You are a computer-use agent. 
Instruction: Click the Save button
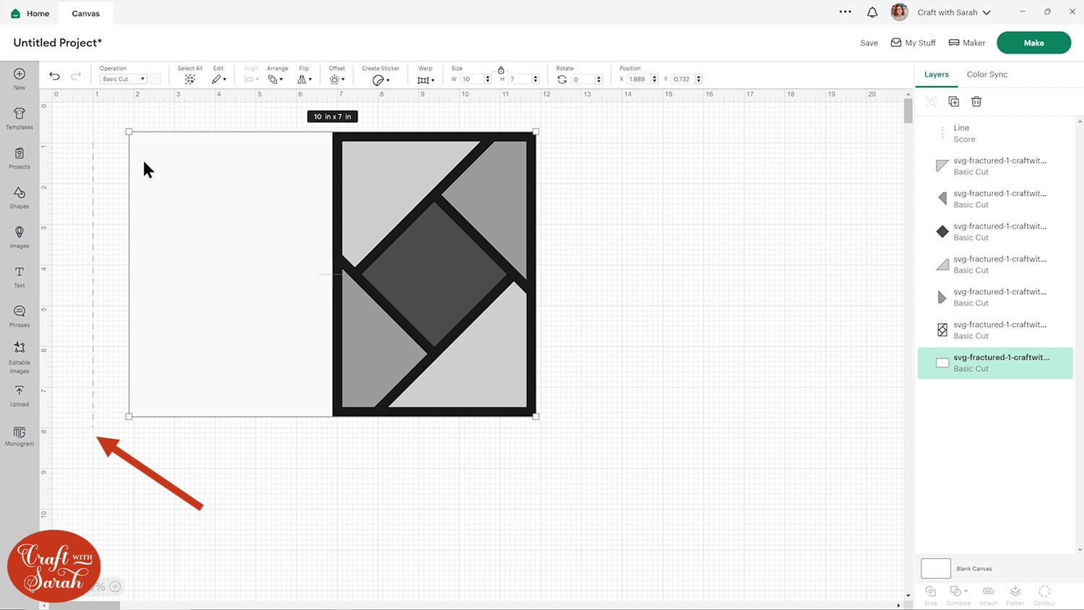pos(869,43)
